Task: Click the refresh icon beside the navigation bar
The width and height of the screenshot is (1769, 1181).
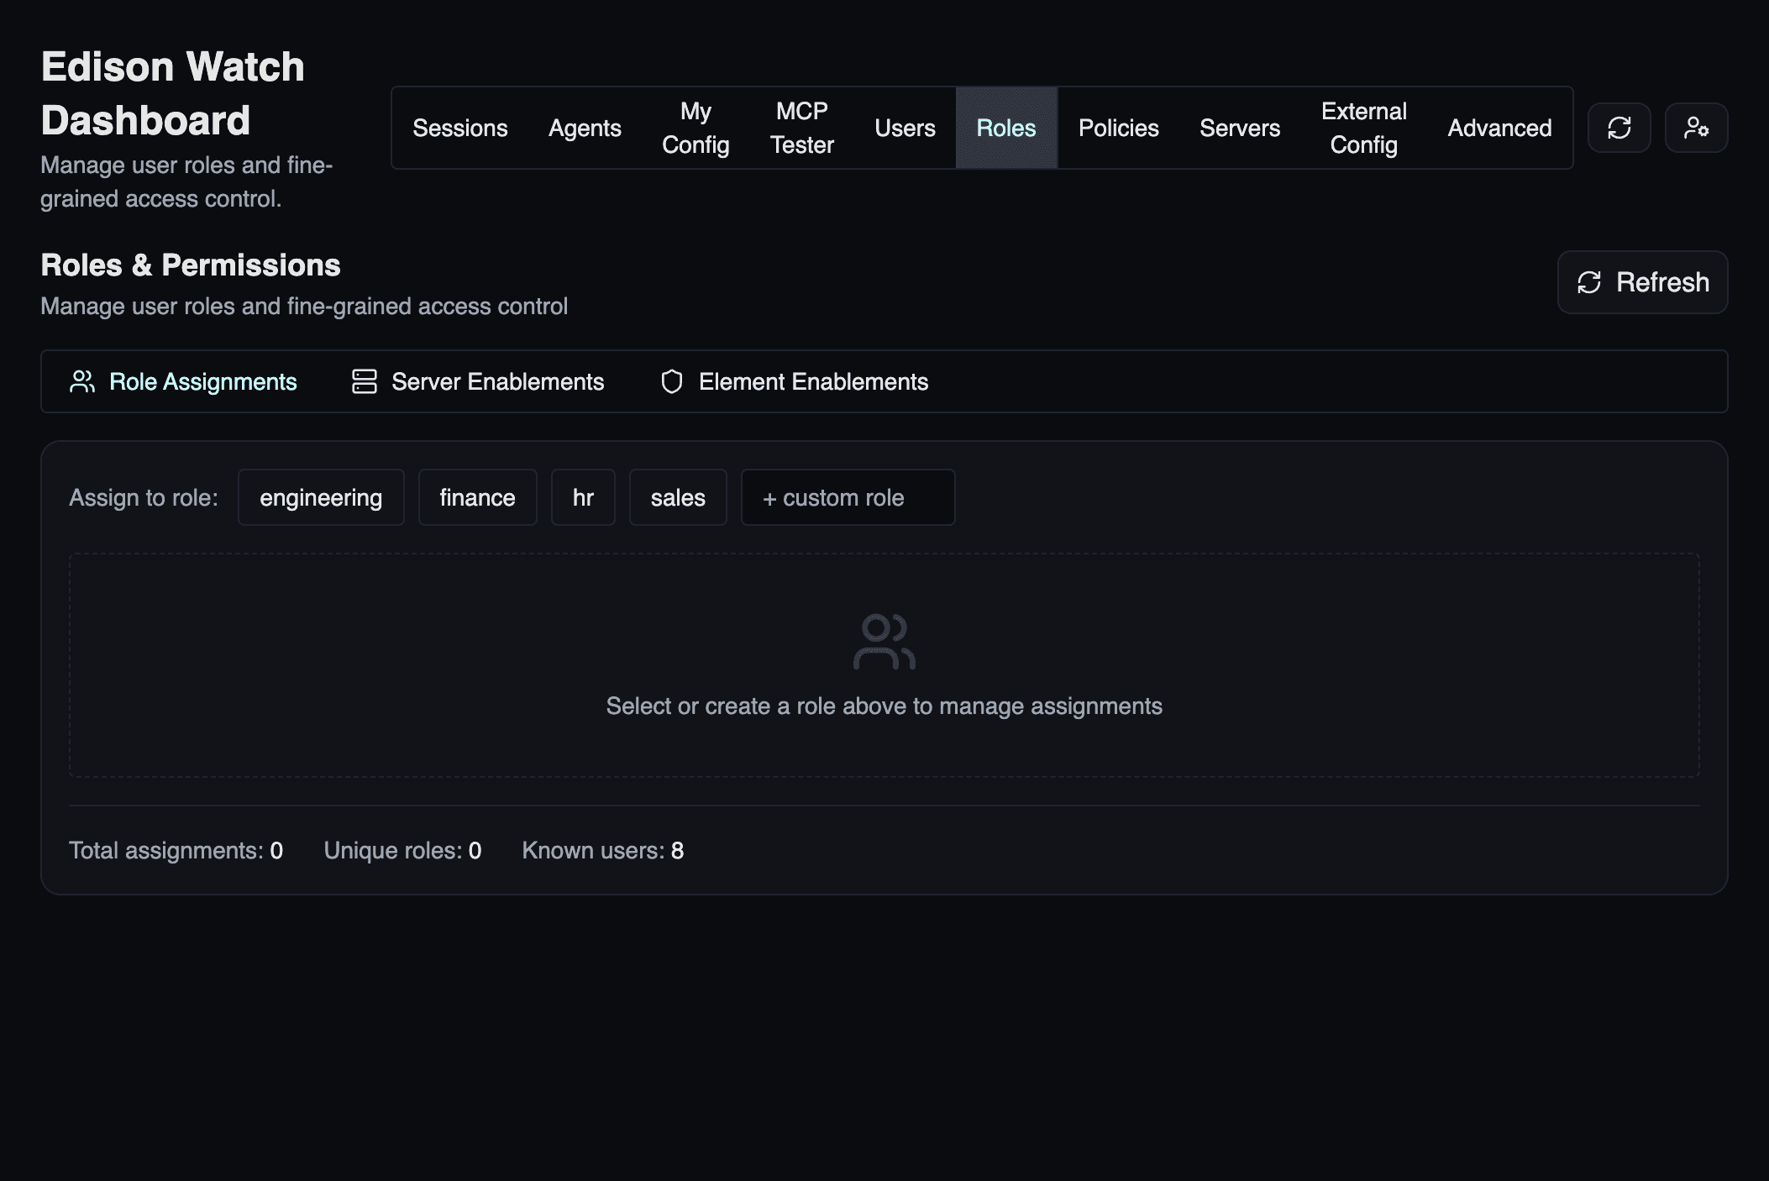Action: click(1619, 128)
